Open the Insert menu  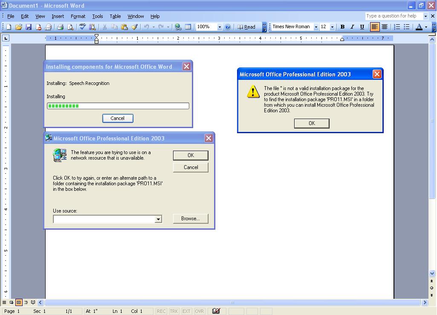pyautogui.click(x=58, y=16)
